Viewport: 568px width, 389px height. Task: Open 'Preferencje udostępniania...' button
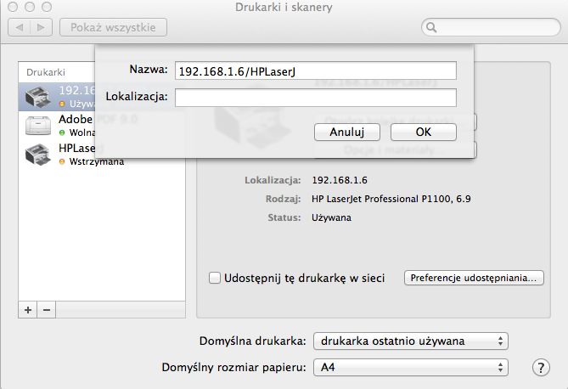pos(474,278)
